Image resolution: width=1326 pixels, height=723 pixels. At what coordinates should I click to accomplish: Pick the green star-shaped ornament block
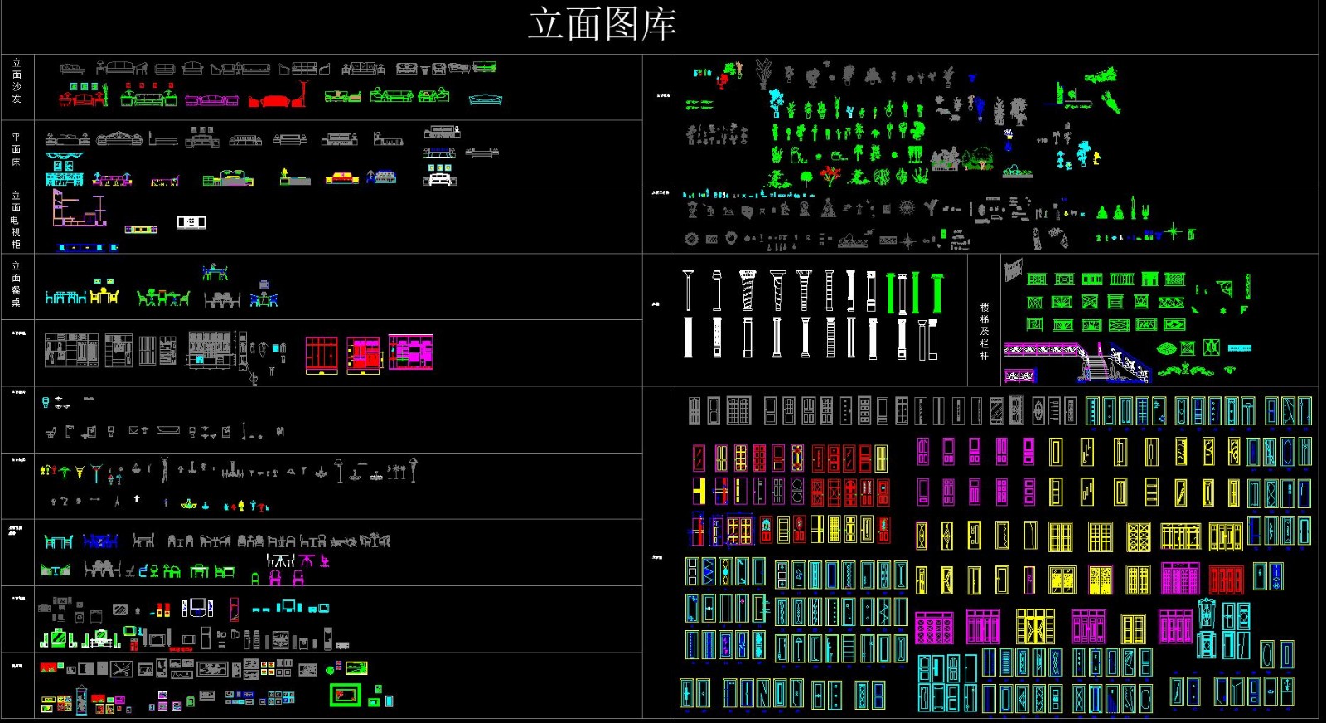tap(1173, 231)
